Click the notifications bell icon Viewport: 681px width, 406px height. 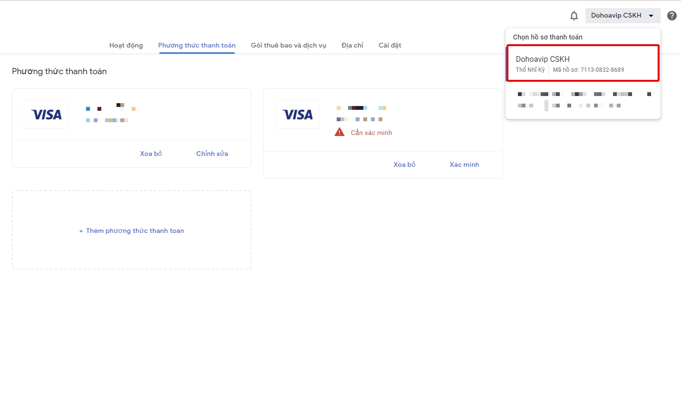pyautogui.click(x=574, y=16)
